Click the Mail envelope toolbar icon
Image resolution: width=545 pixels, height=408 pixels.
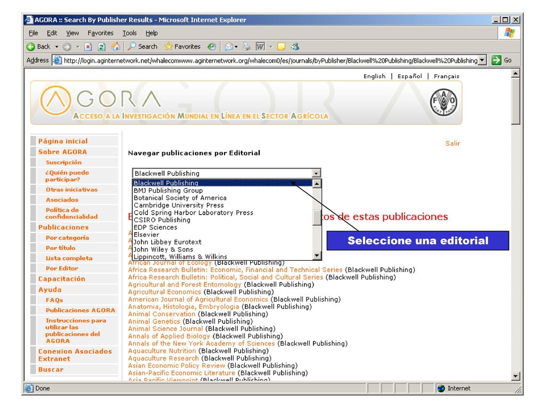click(229, 47)
